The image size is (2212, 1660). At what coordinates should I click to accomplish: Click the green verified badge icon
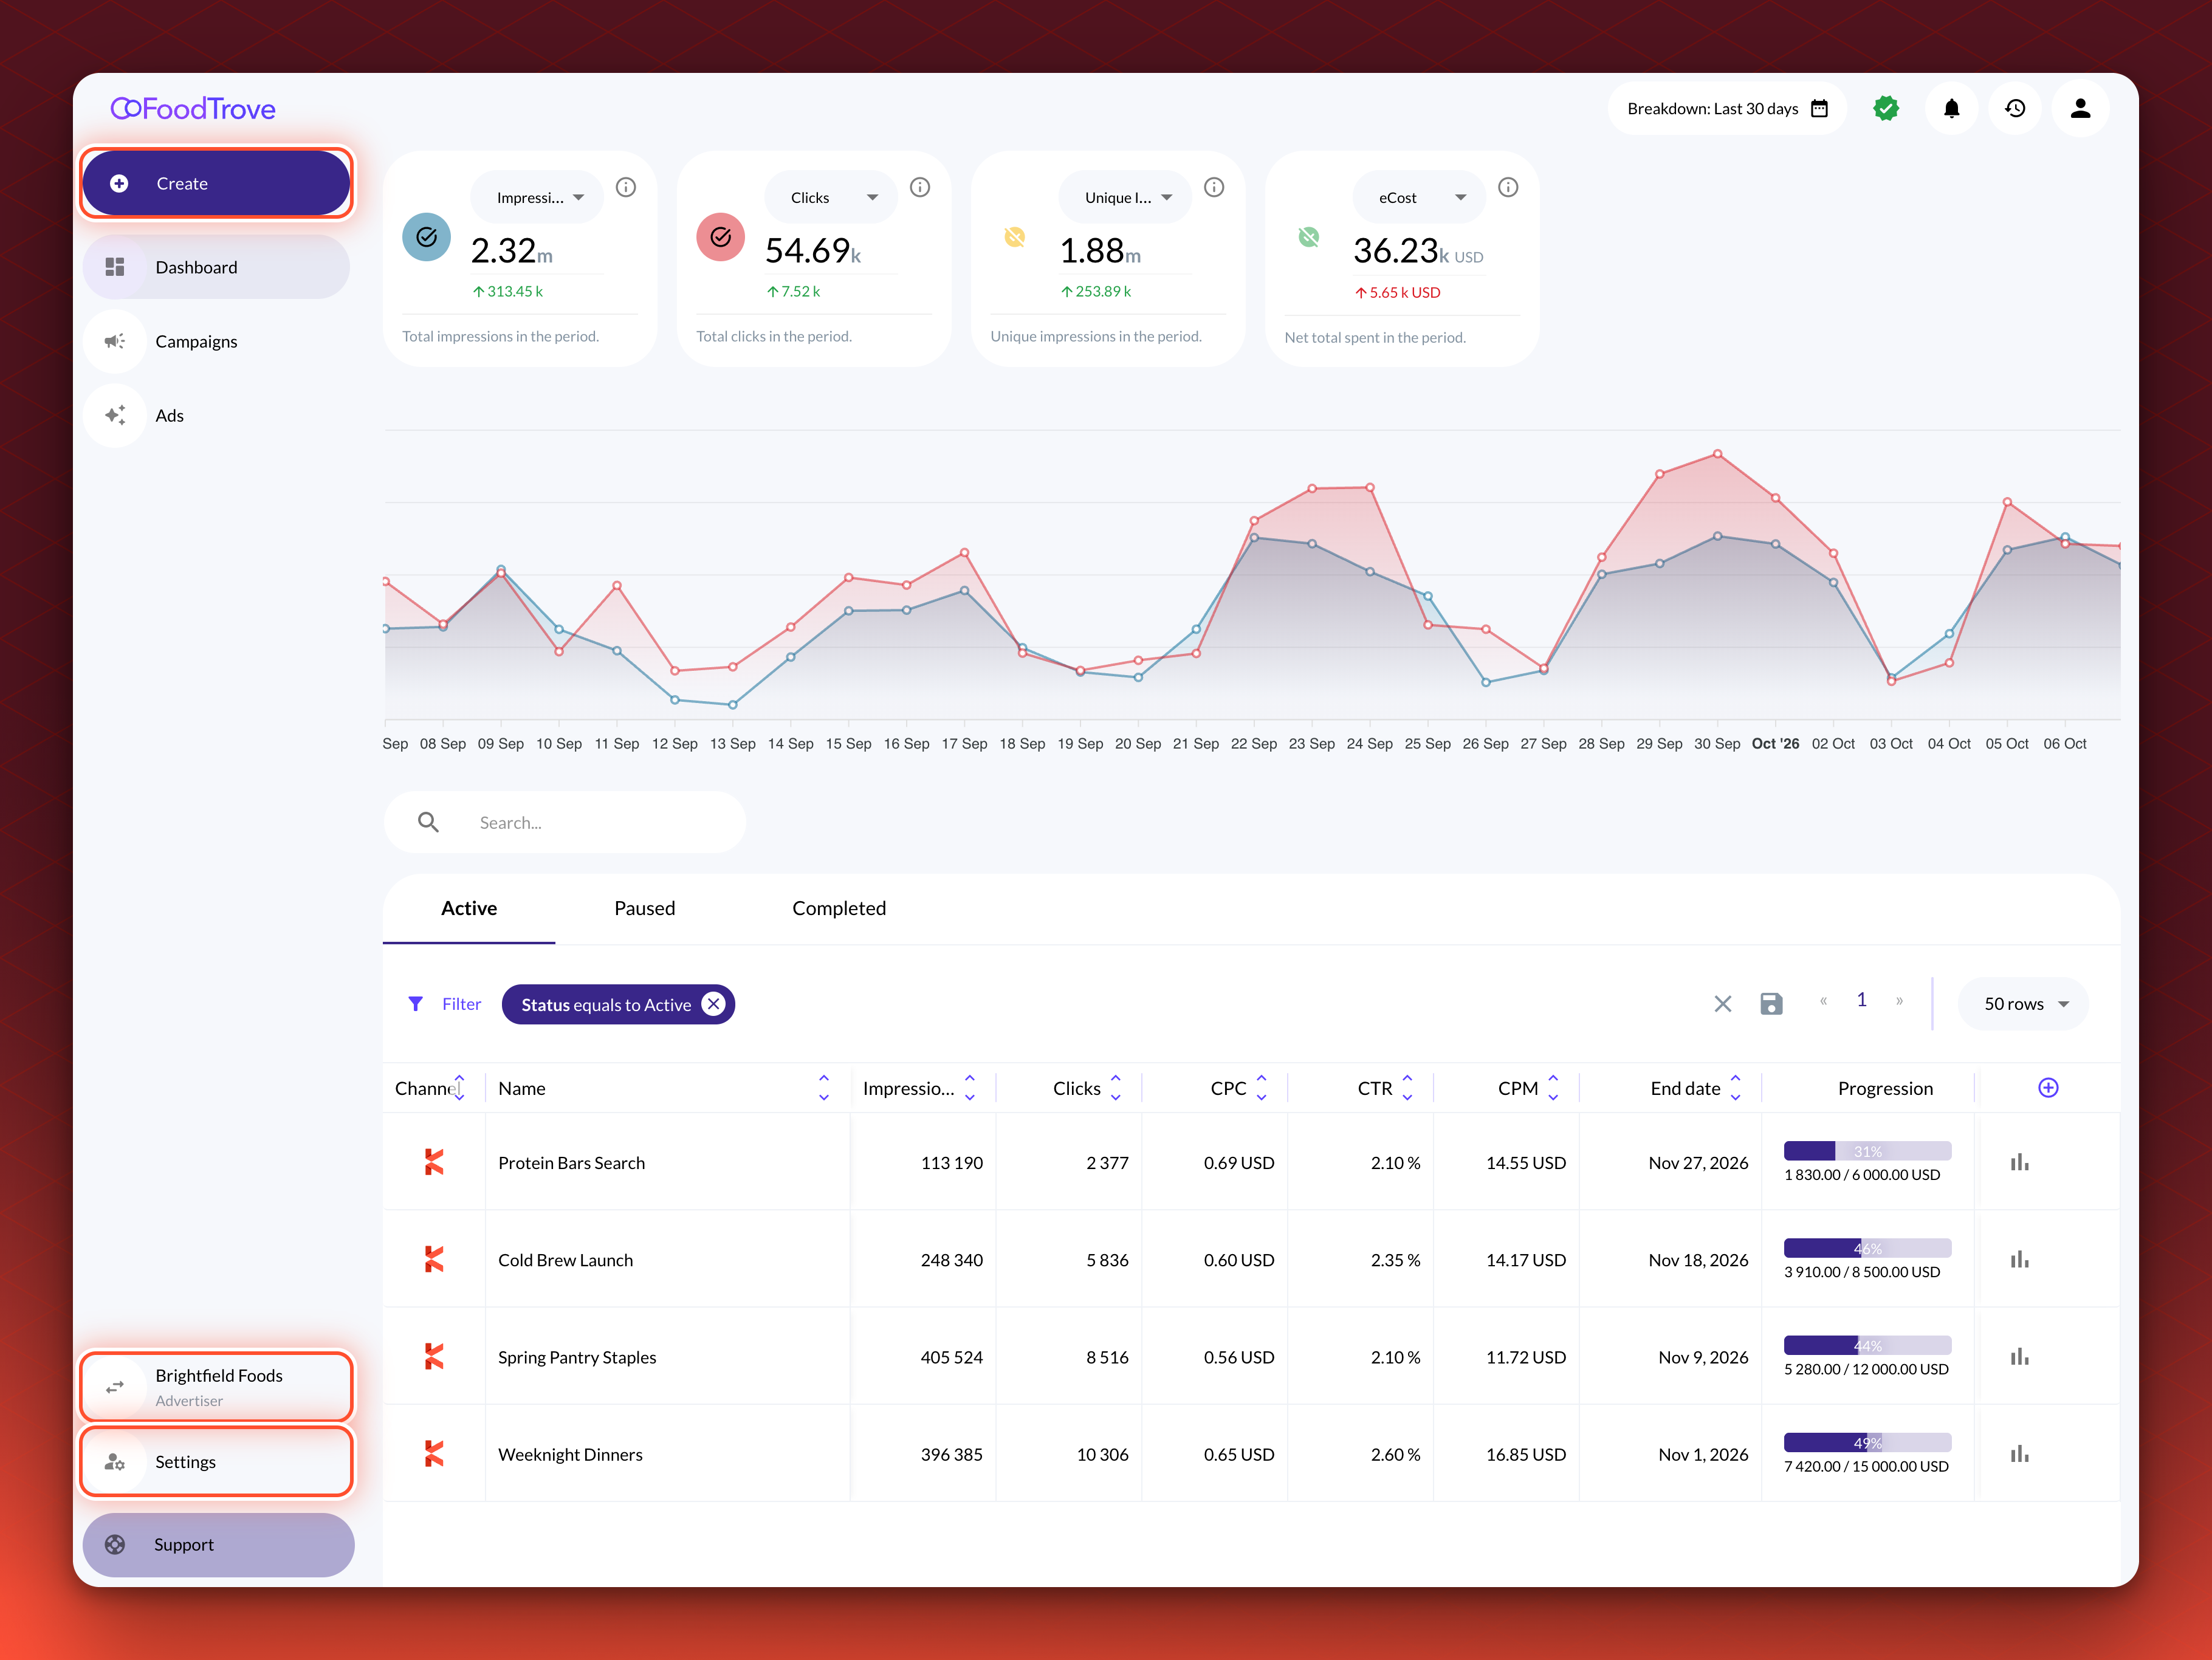1886,108
